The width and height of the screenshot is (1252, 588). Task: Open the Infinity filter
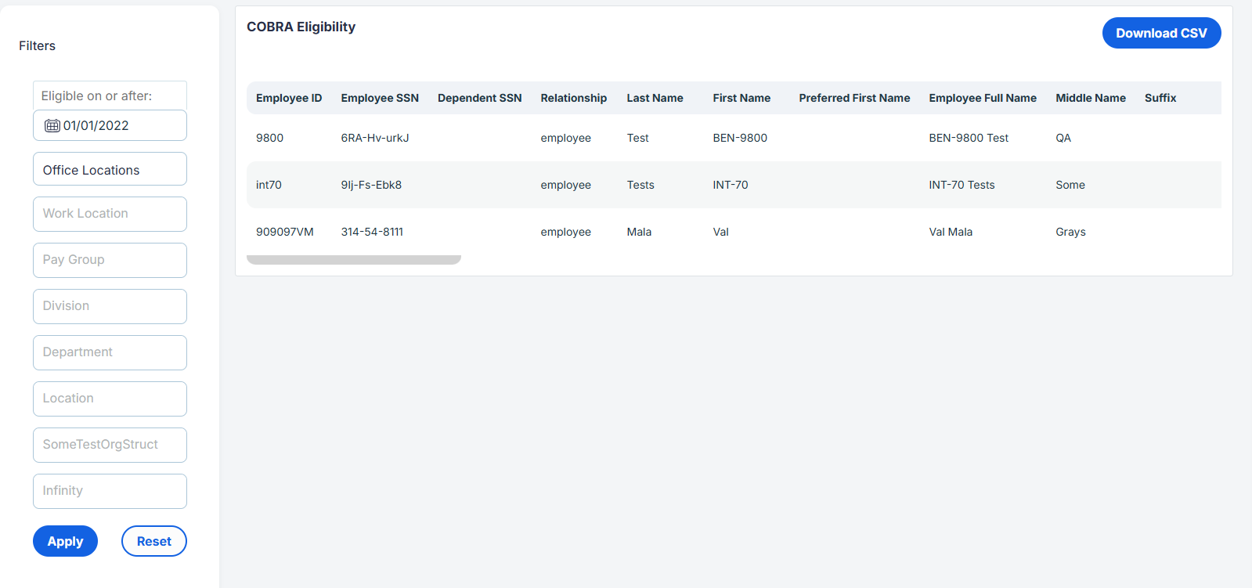[x=110, y=491]
